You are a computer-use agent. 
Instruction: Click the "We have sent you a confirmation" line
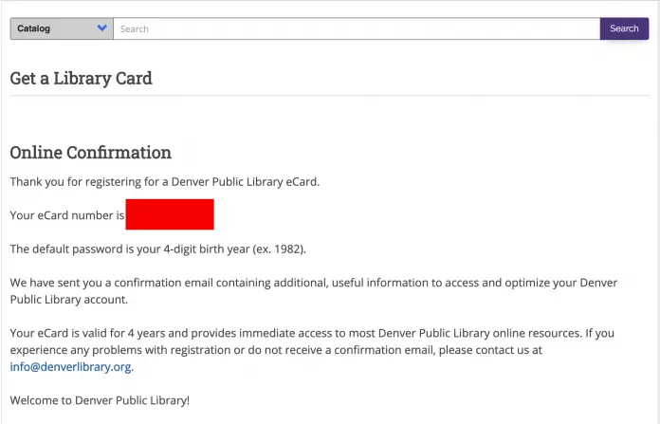[314, 283]
